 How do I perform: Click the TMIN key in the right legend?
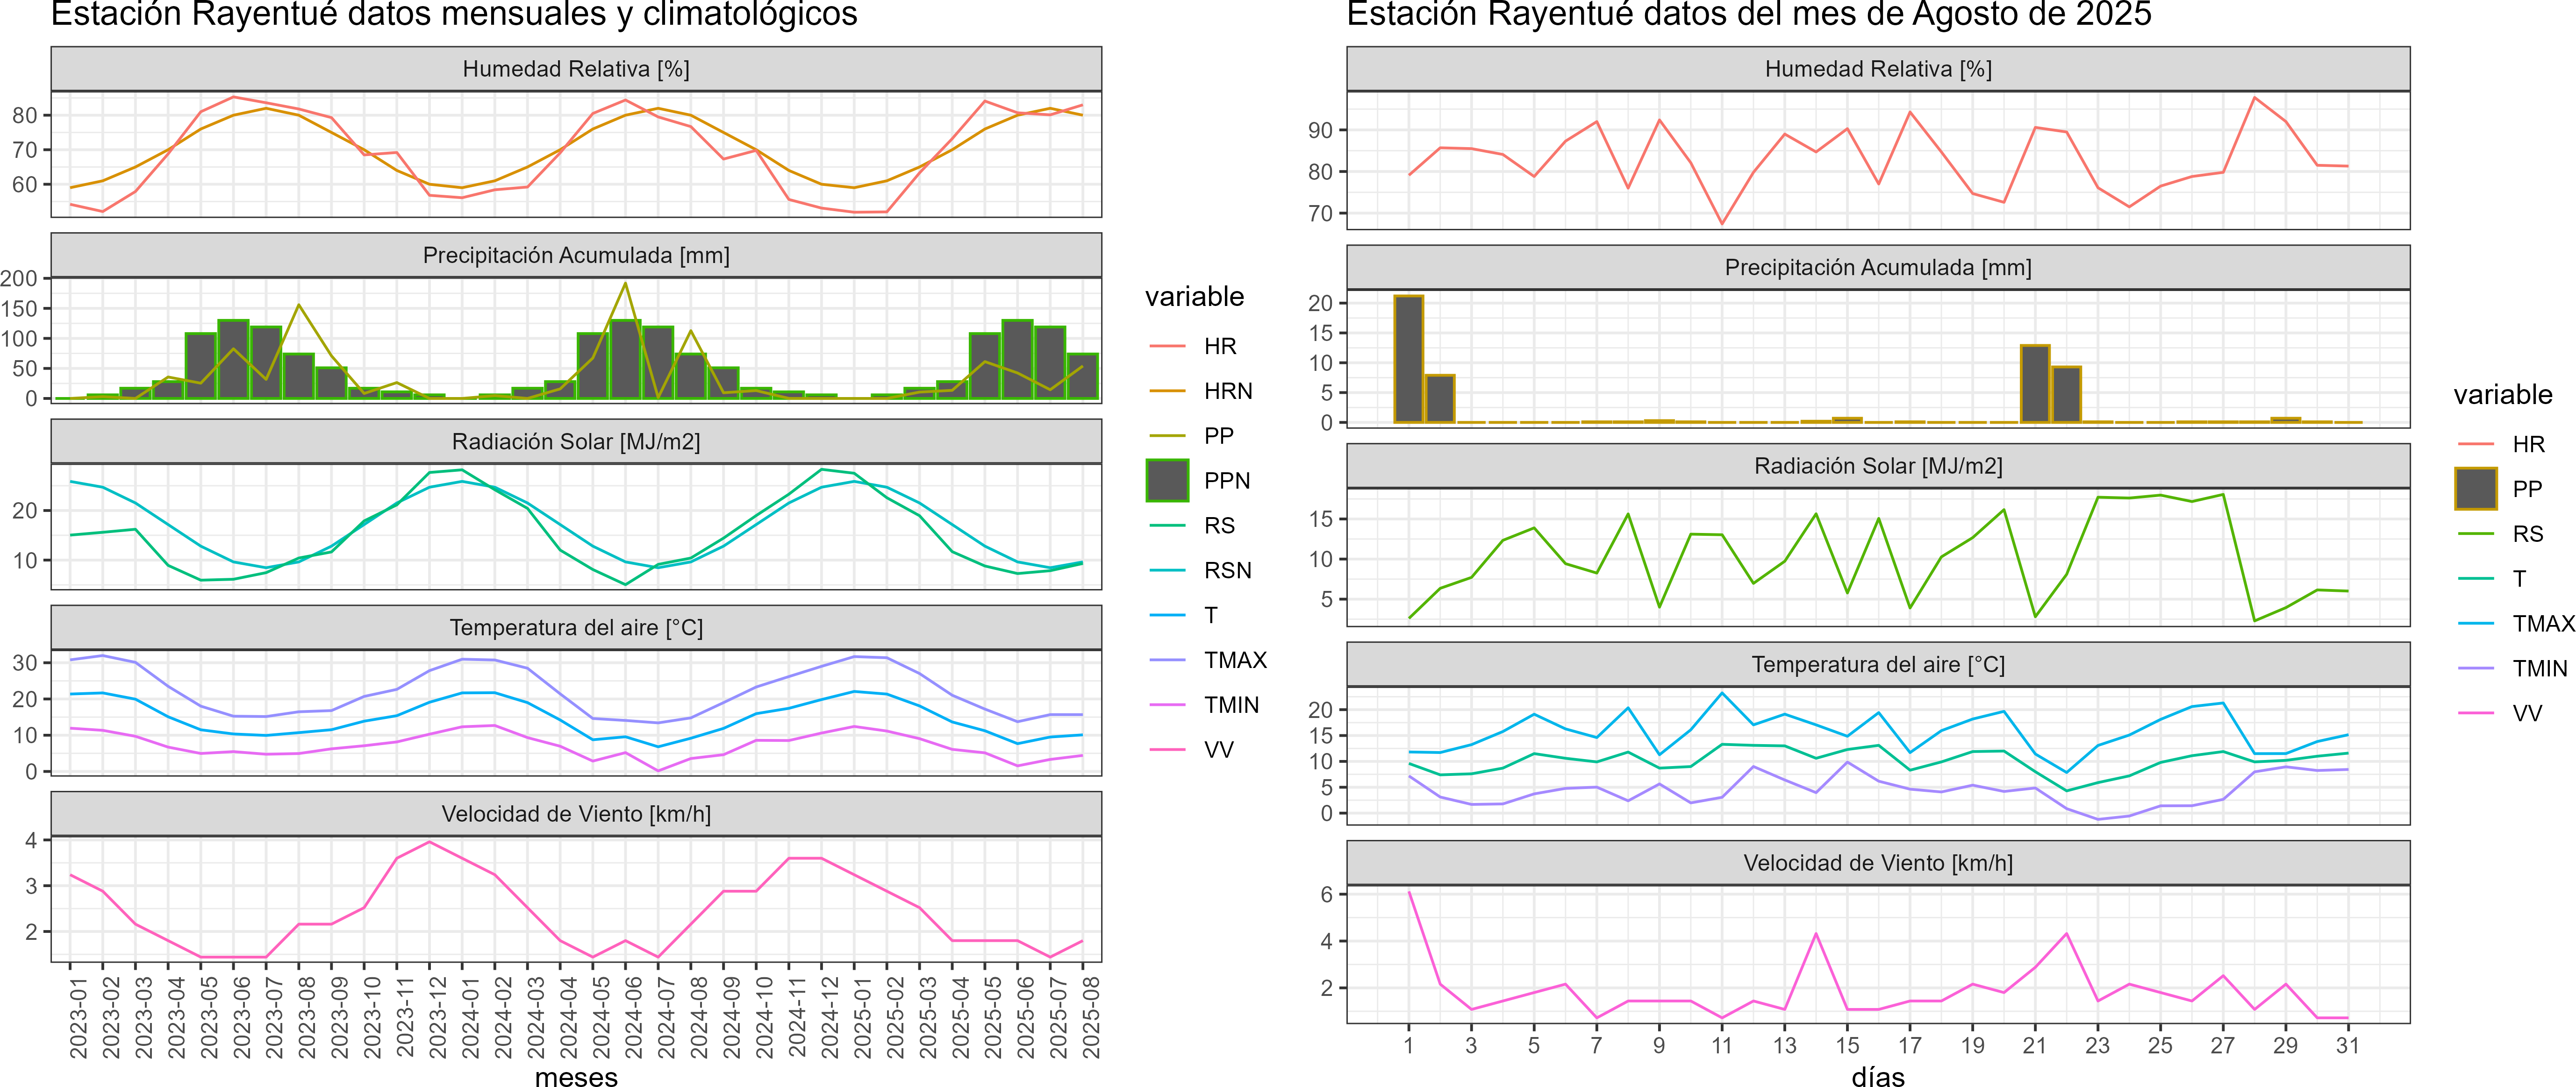click(2475, 668)
